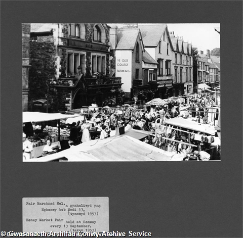
Task: Click the striped awning in the crowd
Action: tap(156, 102)
